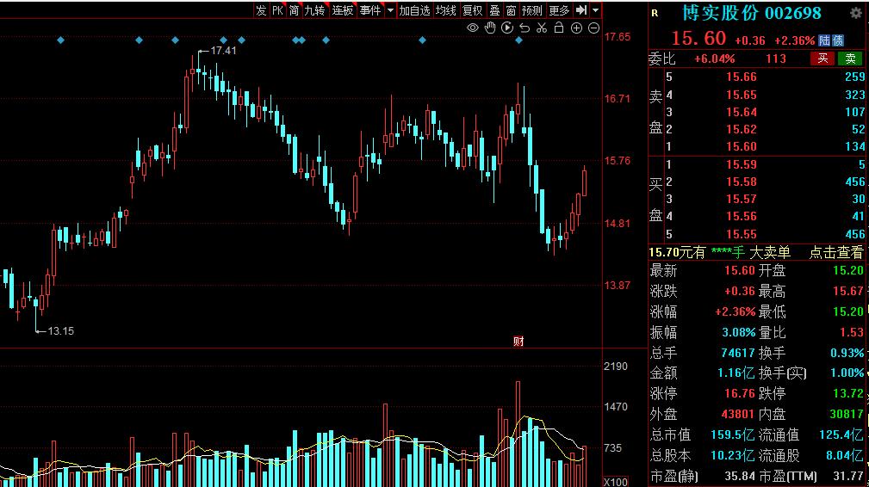
Task: Open the PK comparison tool
Action: pyautogui.click(x=277, y=10)
